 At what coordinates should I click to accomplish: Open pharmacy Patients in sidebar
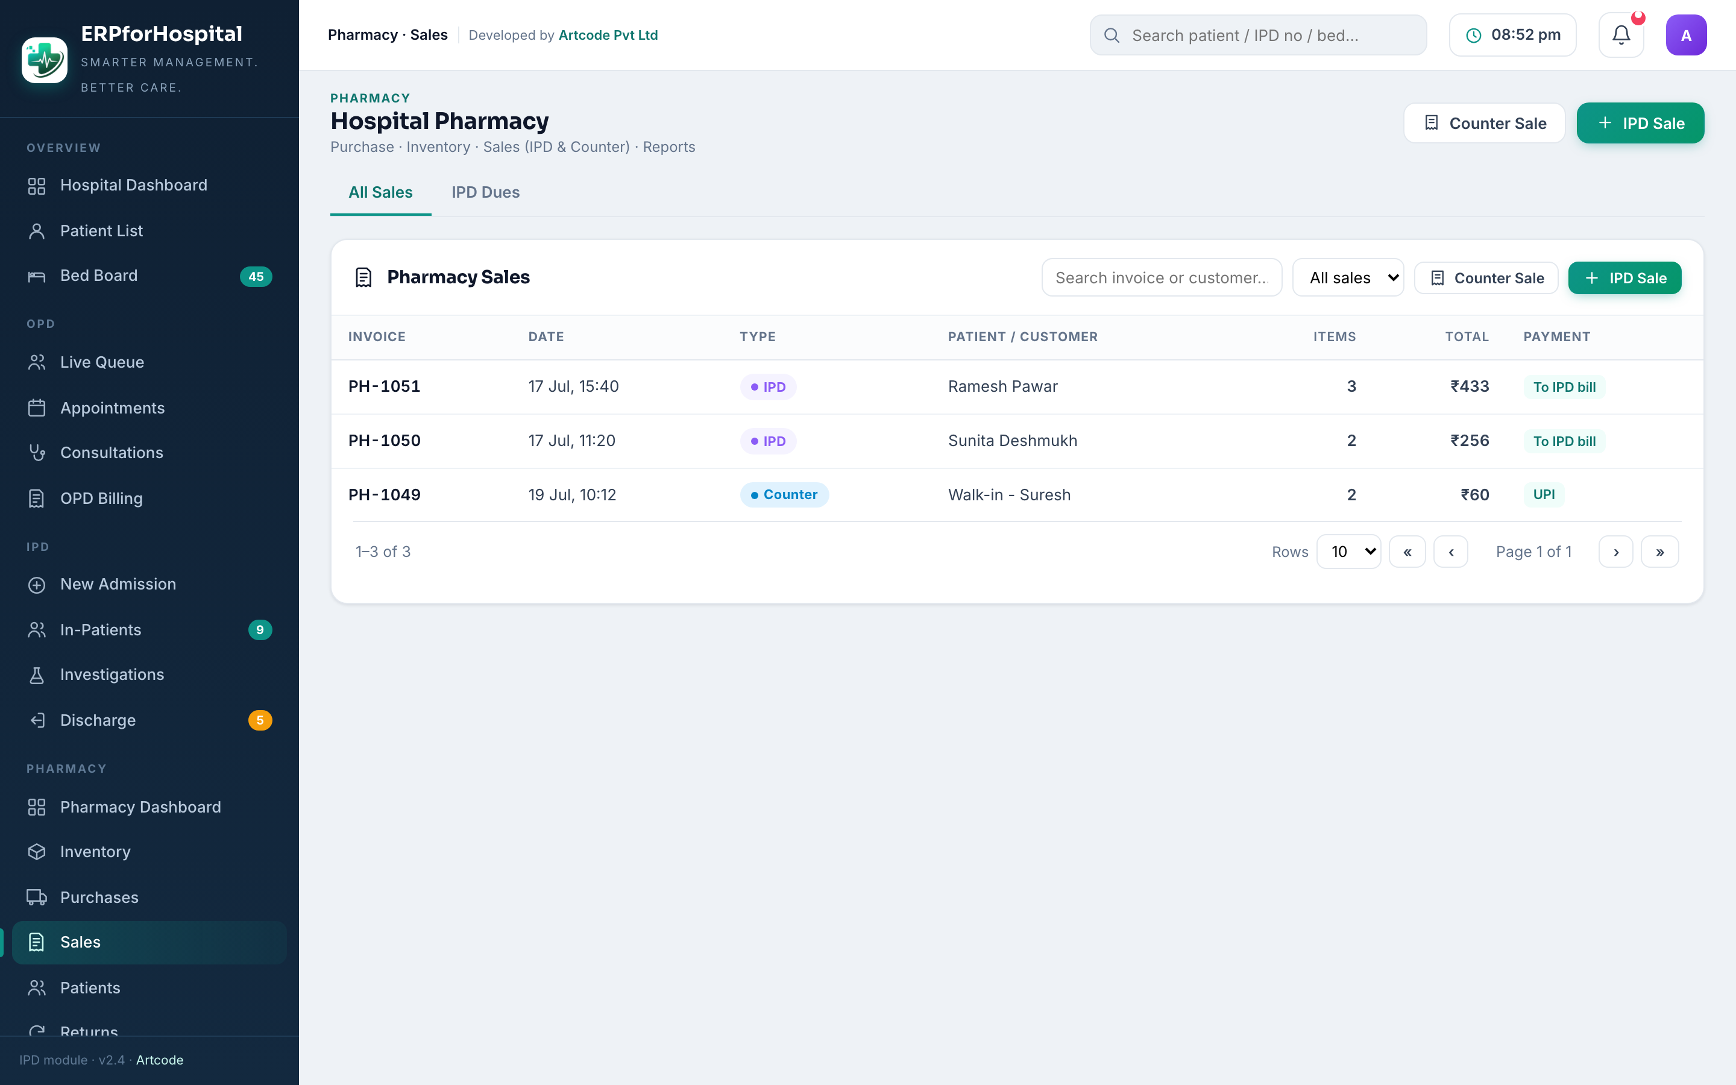click(149, 988)
